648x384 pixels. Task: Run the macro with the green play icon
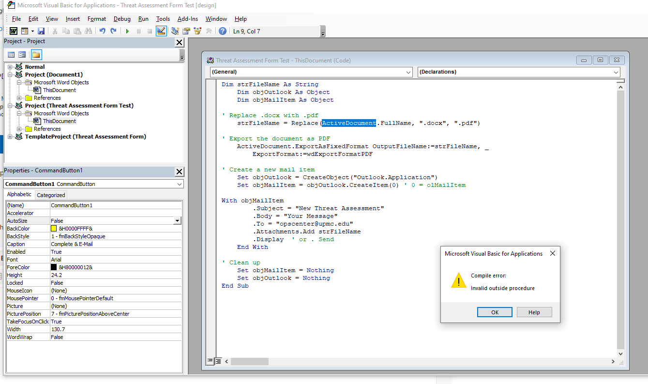[127, 31]
